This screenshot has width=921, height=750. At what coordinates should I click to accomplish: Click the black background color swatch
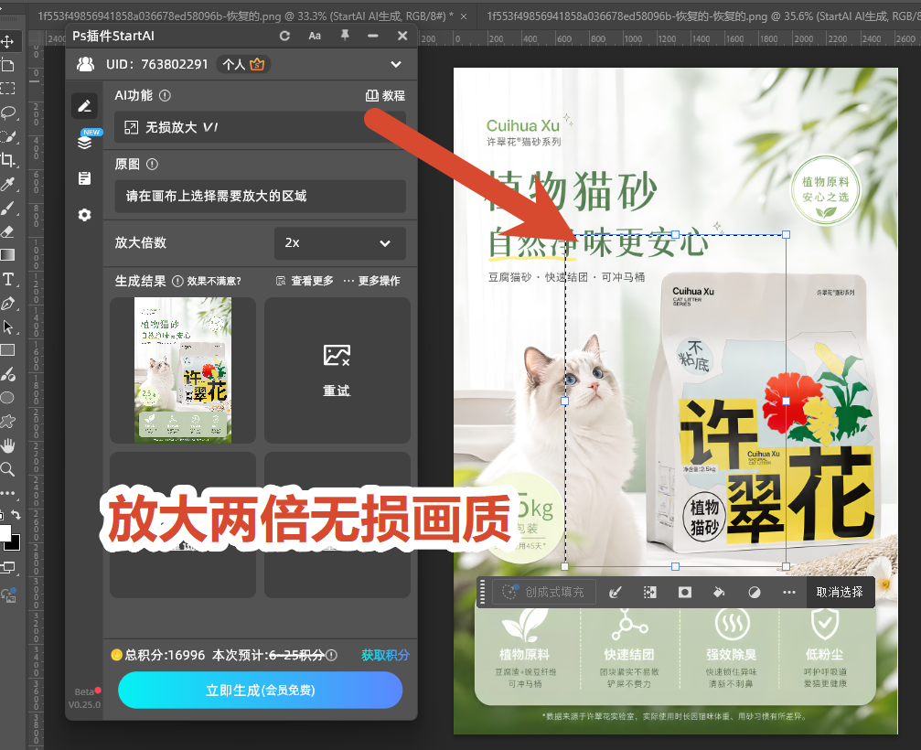click(14, 543)
